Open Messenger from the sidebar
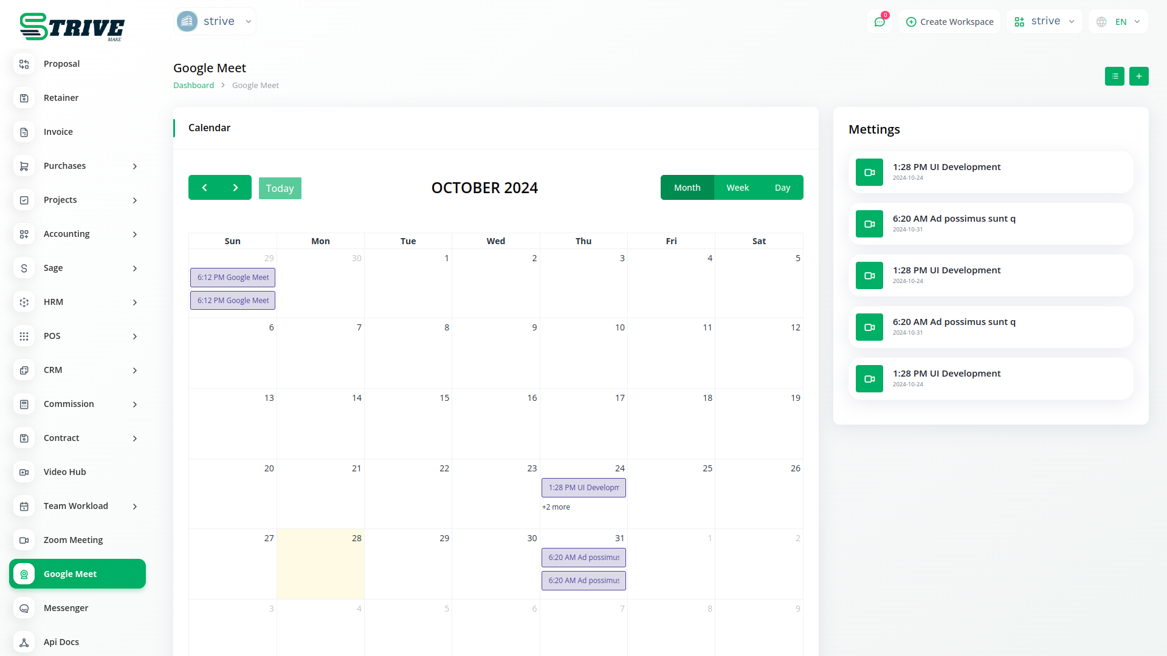 66,608
